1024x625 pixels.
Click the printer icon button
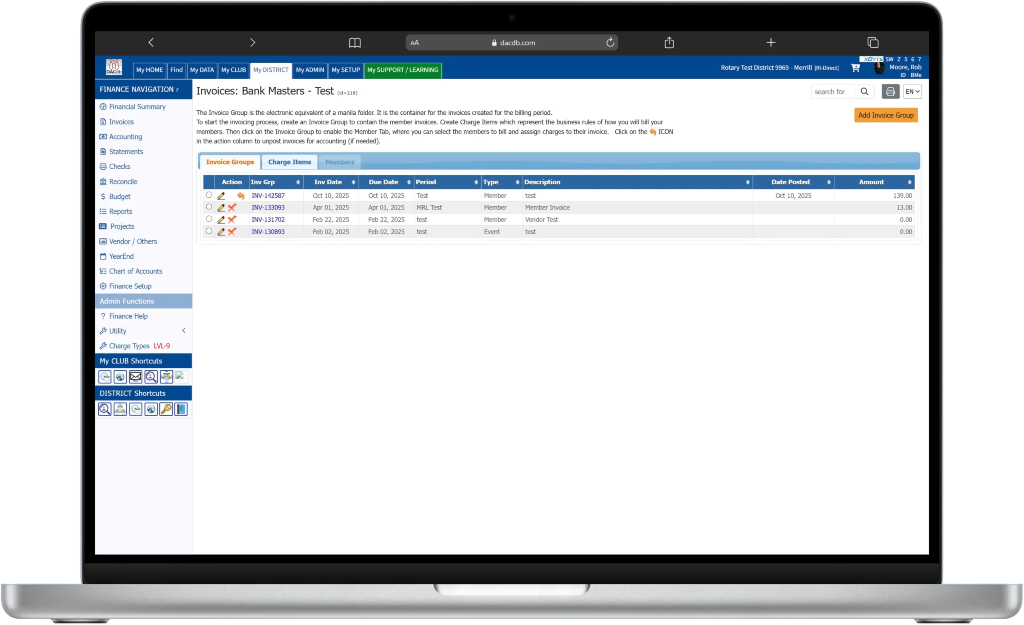(890, 92)
